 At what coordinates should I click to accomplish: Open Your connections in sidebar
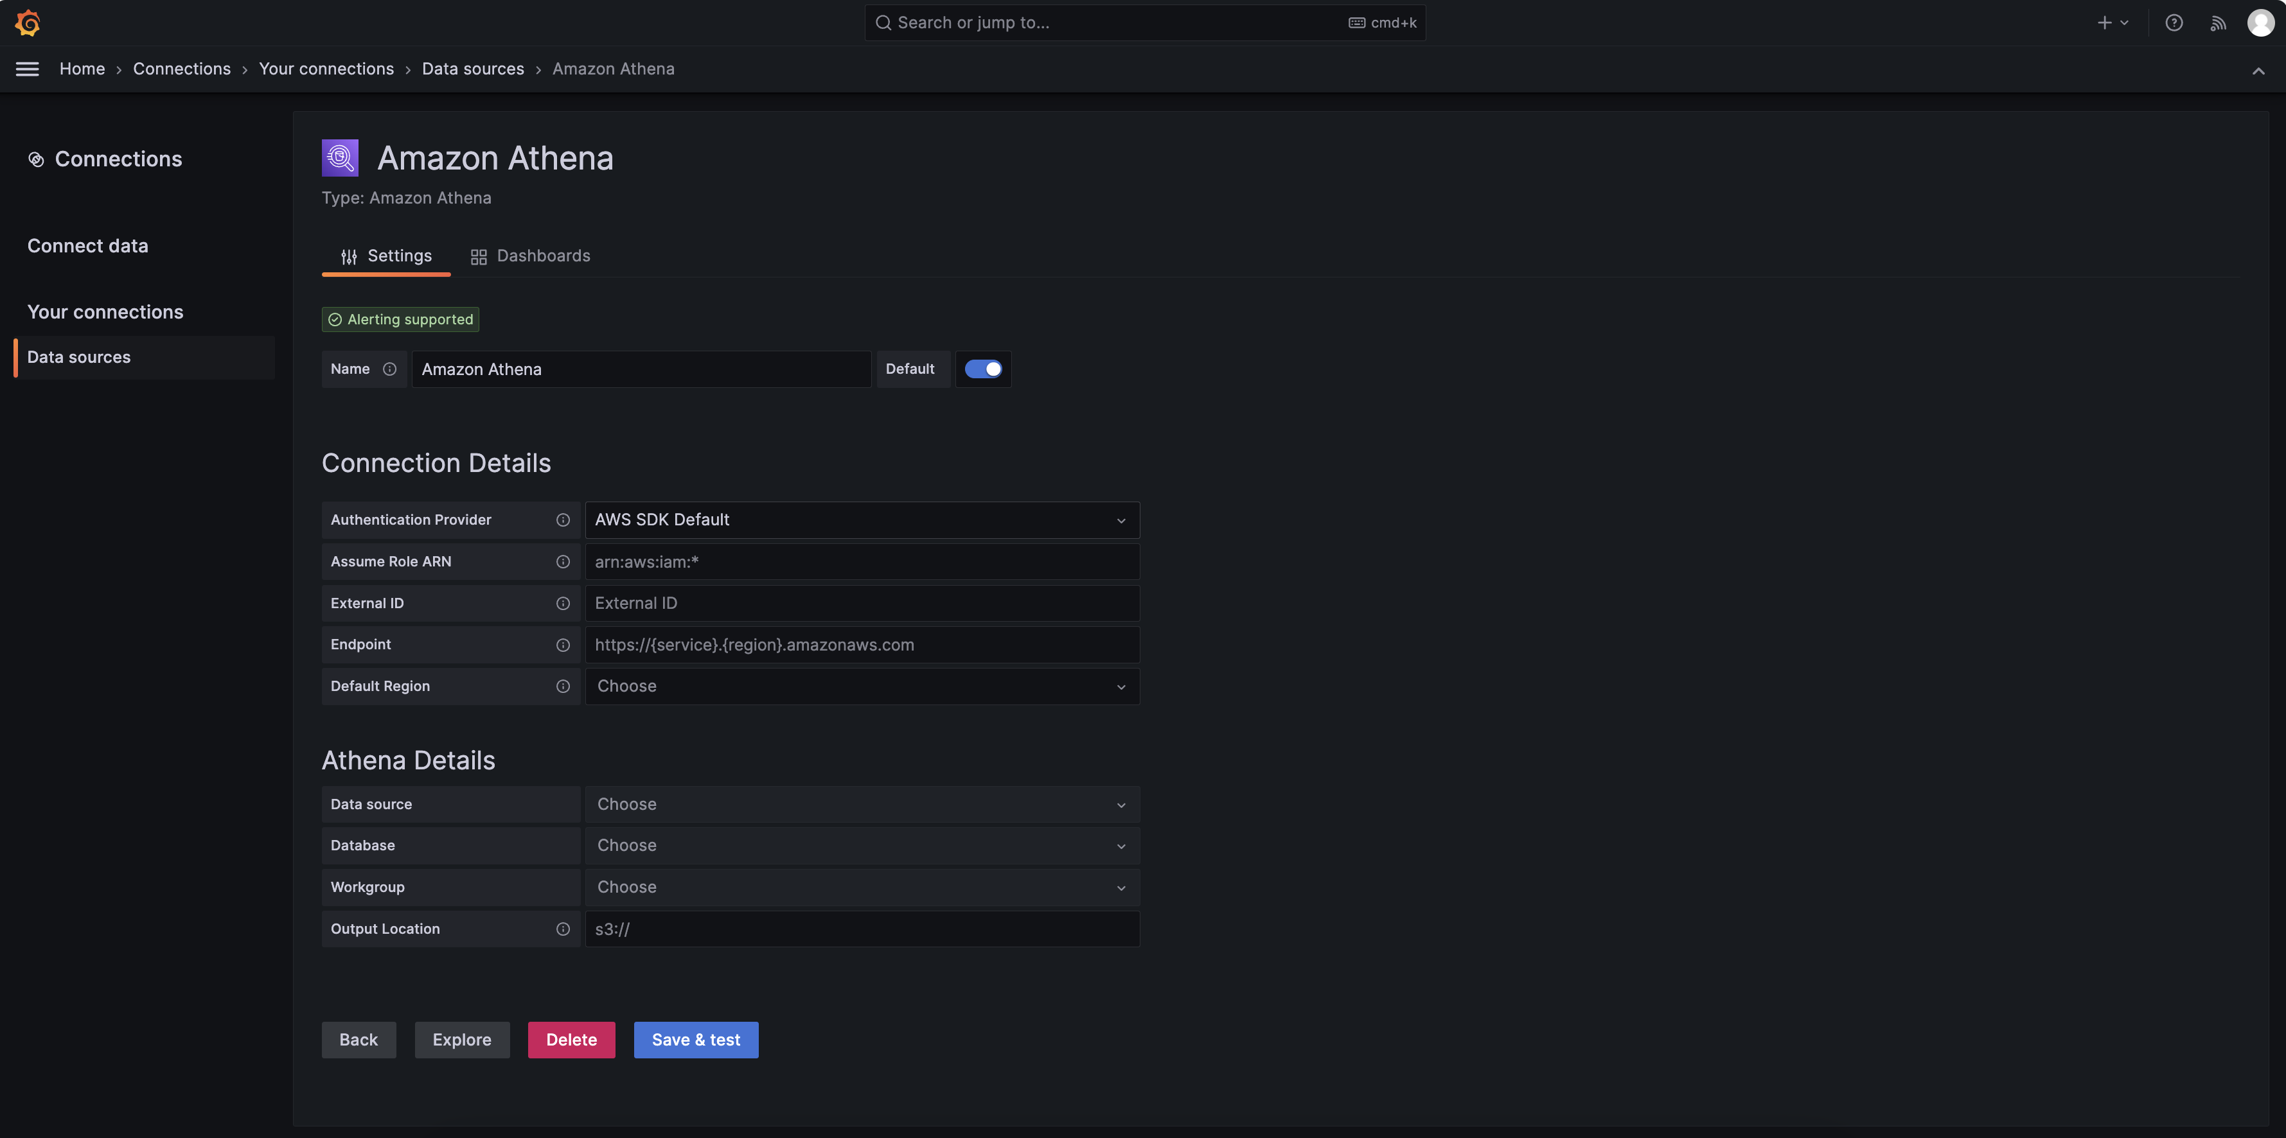pos(105,312)
